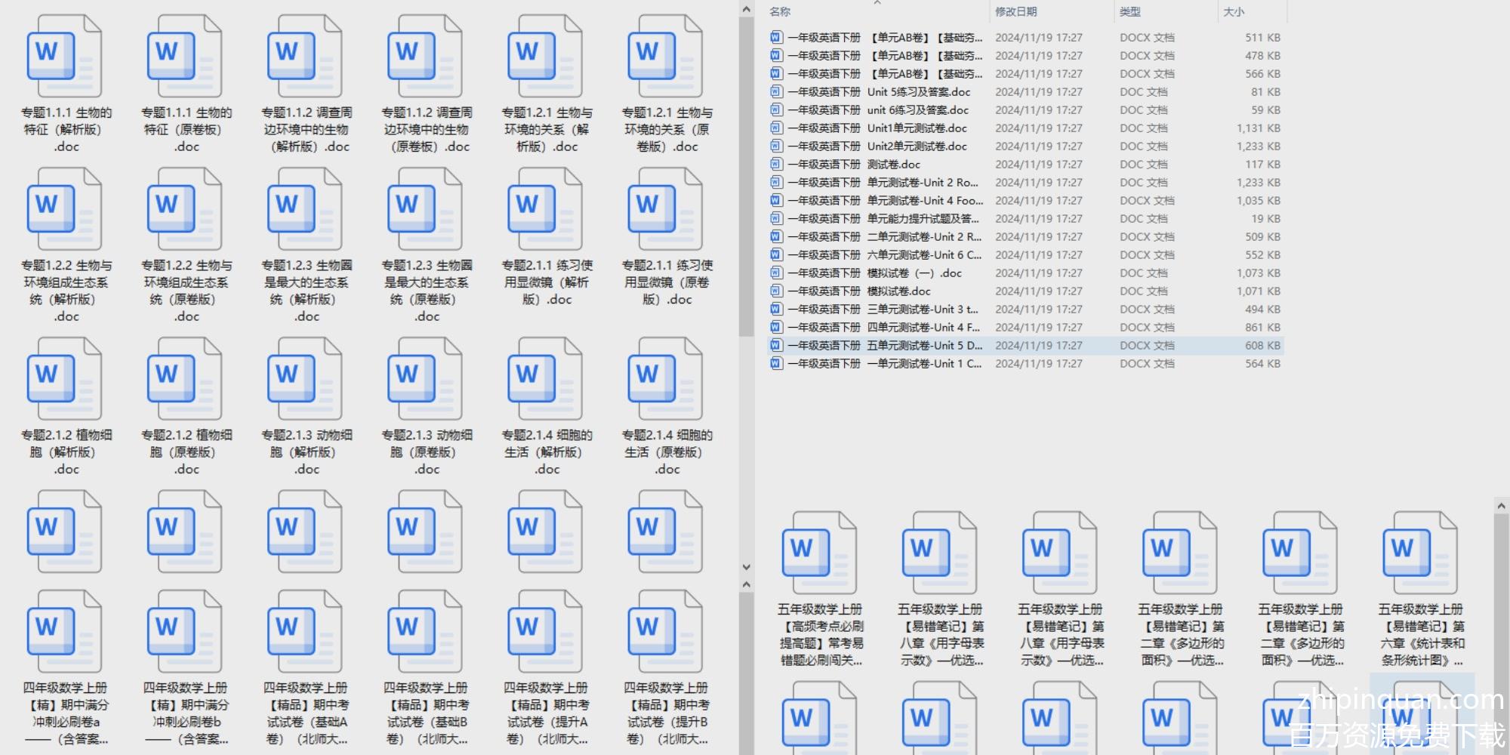The width and height of the screenshot is (1510, 755).
Task: Click the 大小 column header
Action: 1234,11
